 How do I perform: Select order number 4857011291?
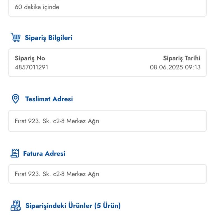pyautogui.click(x=31, y=67)
